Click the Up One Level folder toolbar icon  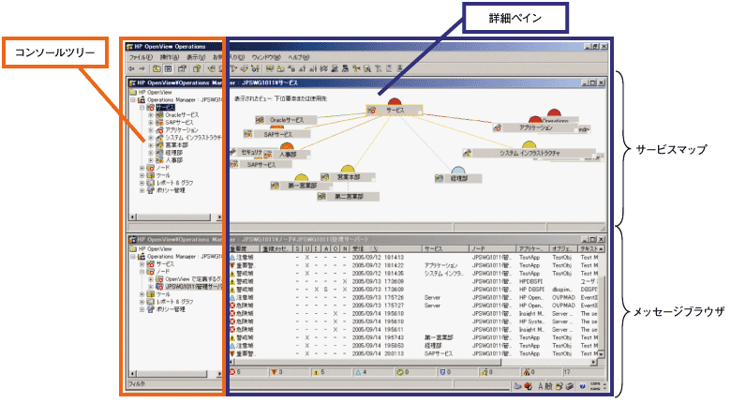click(x=157, y=68)
